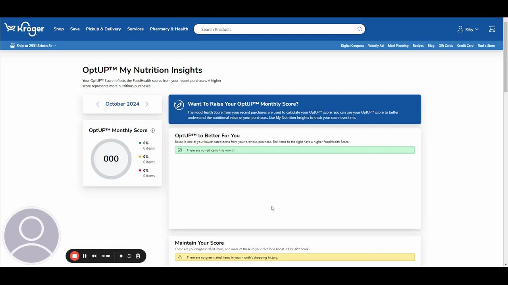Click the scrollbar up arrow
The image size is (508, 285).
505,20
